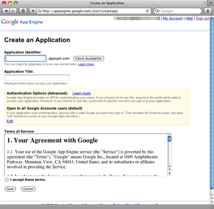Add bookmark with the plus button
214x209 pixels.
33,11
